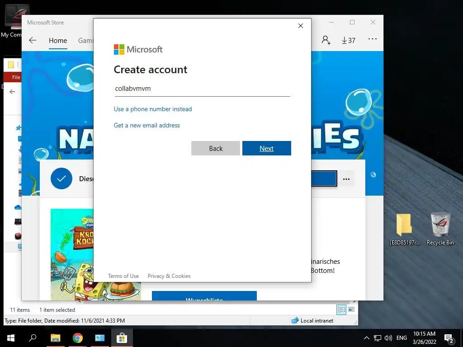Open the downloads indicator showing 37
Screen dimensions: 463x347
[x=349, y=40]
